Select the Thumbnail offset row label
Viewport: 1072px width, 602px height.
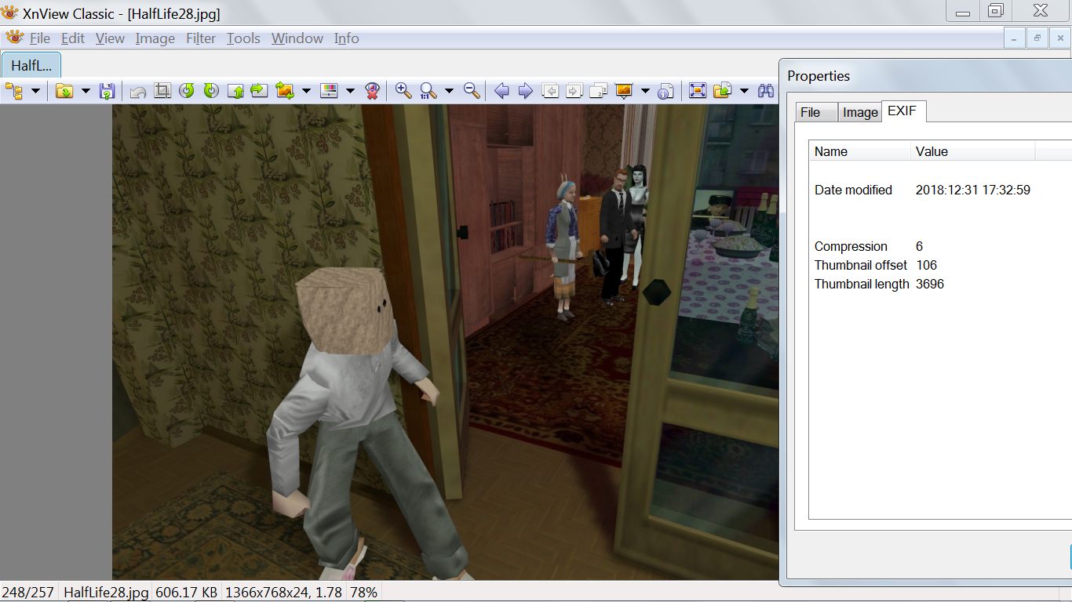[861, 265]
